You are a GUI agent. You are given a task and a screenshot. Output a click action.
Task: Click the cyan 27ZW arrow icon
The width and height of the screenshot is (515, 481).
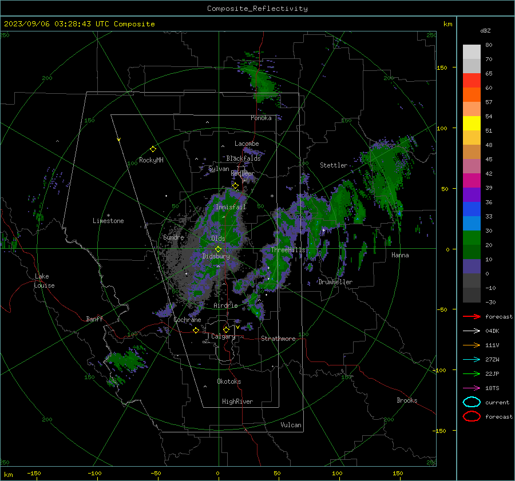click(472, 360)
